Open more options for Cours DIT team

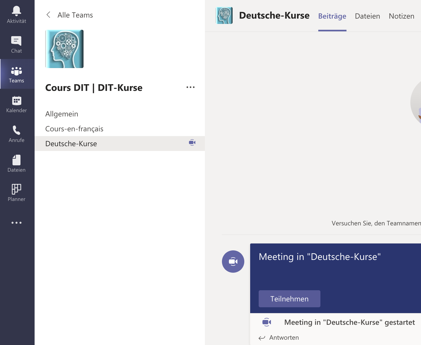coord(191,87)
